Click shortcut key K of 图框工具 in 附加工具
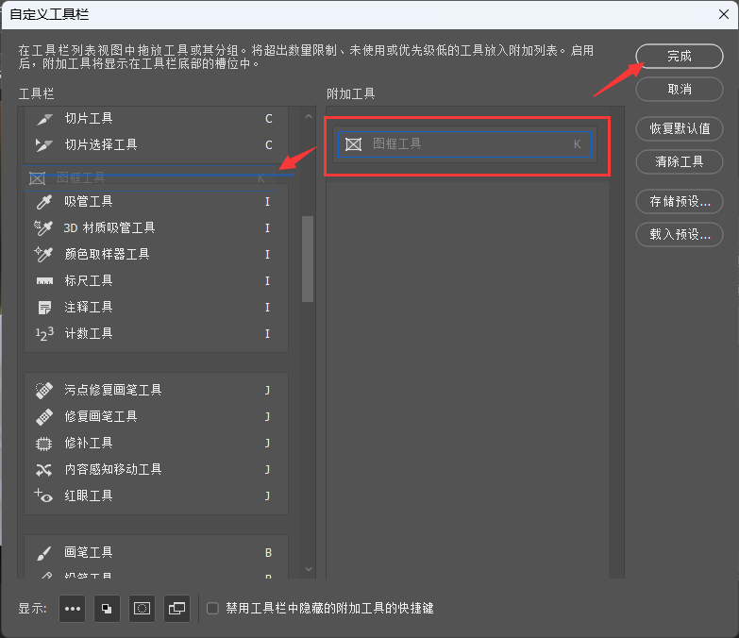 pyautogui.click(x=577, y=144)
